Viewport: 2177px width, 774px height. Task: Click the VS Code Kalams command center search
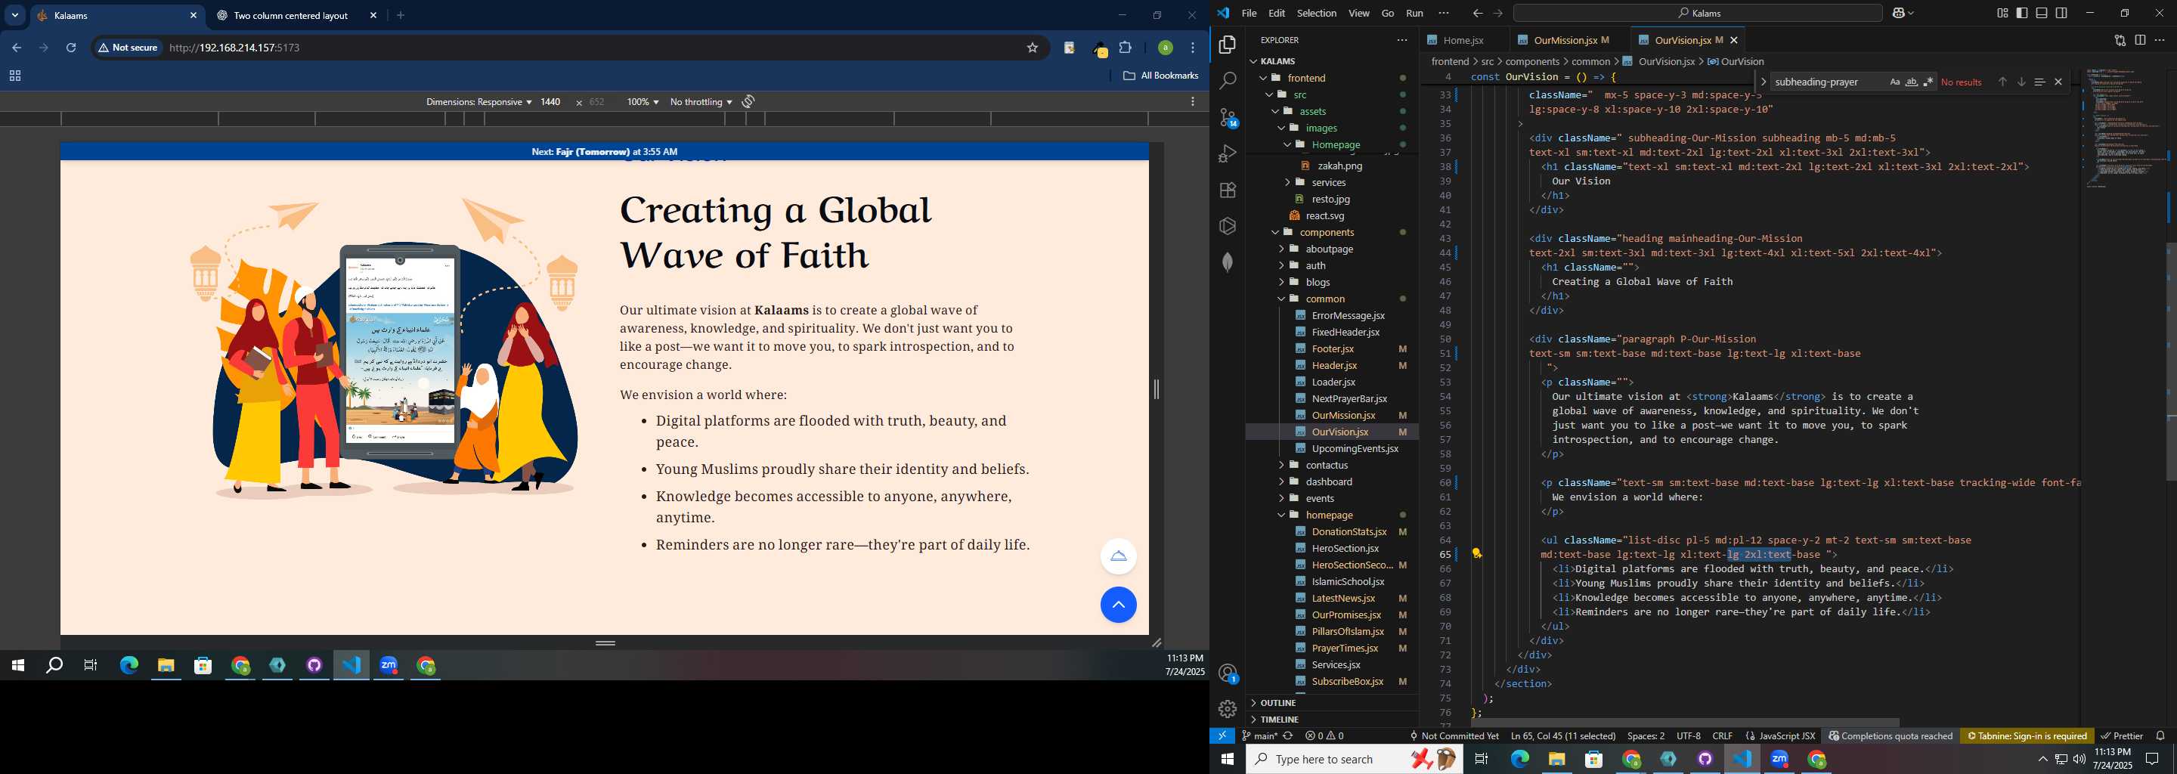point(1697,13)
